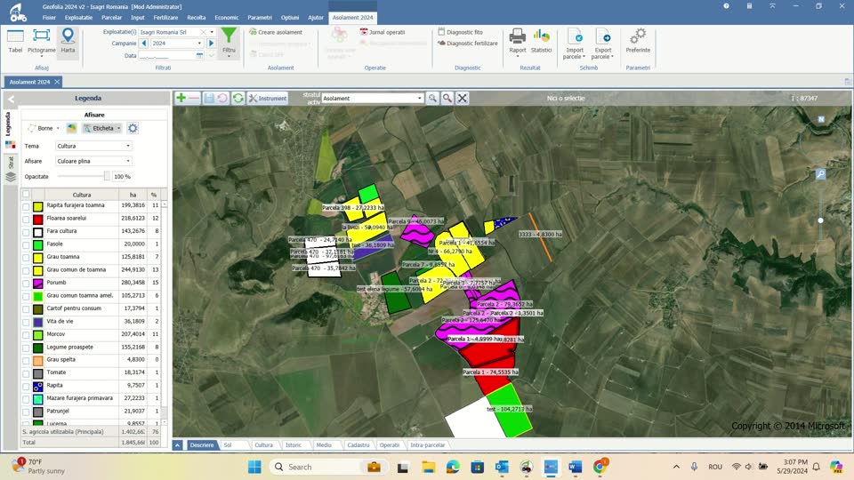Open Statistici charts
Image resolution: width=854 pixels, height=480 pixels.
[x=541, y=42]
